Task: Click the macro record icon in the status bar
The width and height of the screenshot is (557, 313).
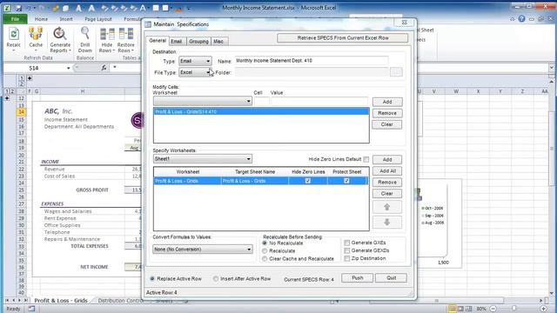Action: point(31,309)
